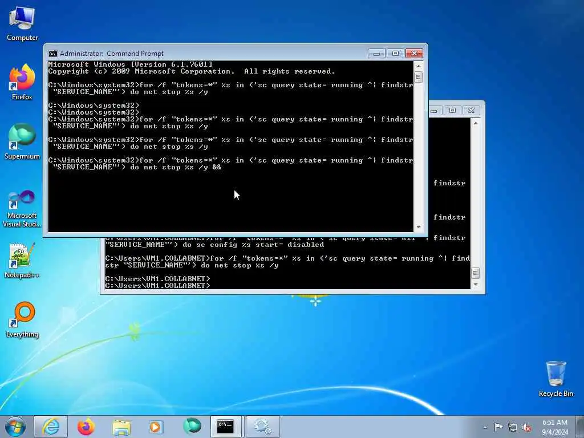Viewport: 584px width, 438px height.
Task: Launch Internet Explorer from the taskbar
Action: (x=51, y=427)
